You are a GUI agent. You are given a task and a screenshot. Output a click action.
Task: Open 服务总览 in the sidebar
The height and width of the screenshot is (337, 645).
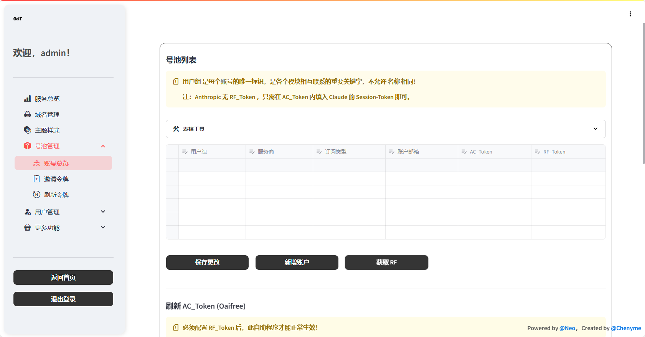pyautogui.click(x=63, y=99)
